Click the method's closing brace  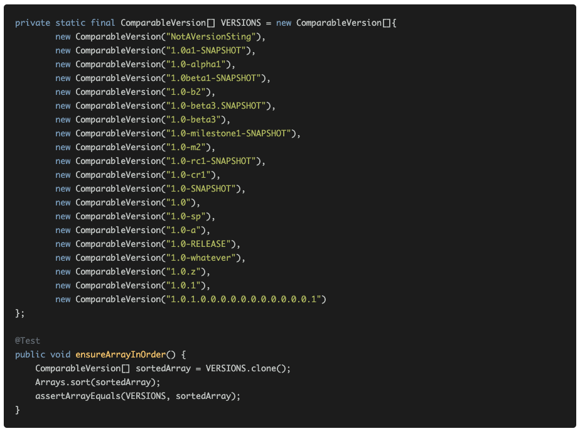point(17,410)
